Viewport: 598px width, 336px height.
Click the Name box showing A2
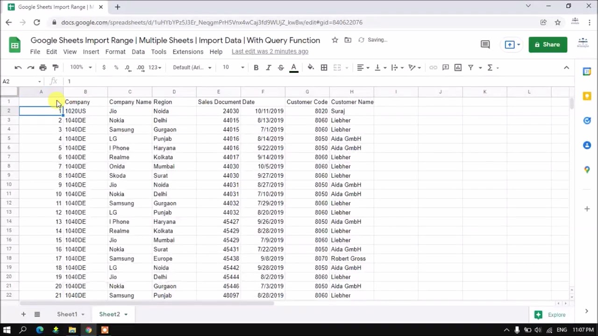[x=21, y=81]
